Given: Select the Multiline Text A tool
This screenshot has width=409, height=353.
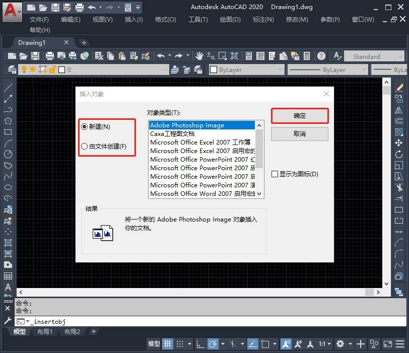Looking at the screenshot, I should point(8,287).
